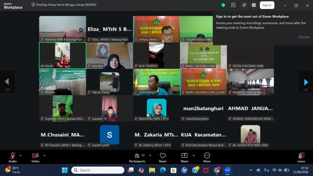313x176 pixels.
Task: Select the Ali Imran video tile
Action: [63, 55]
